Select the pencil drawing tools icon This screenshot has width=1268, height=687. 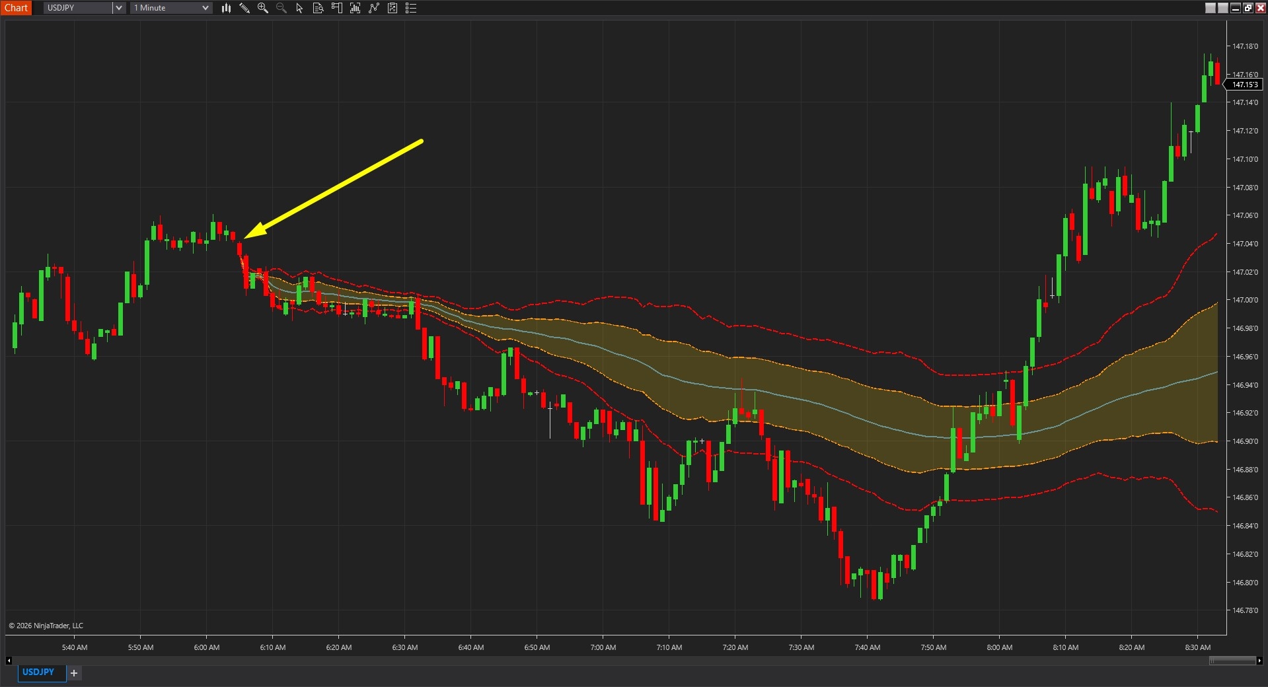pos(244,8)
